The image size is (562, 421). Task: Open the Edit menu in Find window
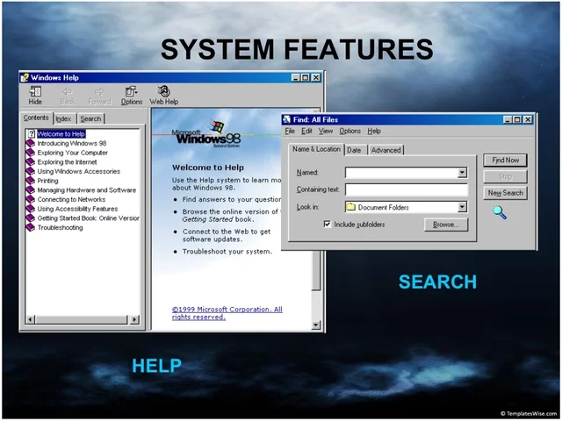(306, 131)
